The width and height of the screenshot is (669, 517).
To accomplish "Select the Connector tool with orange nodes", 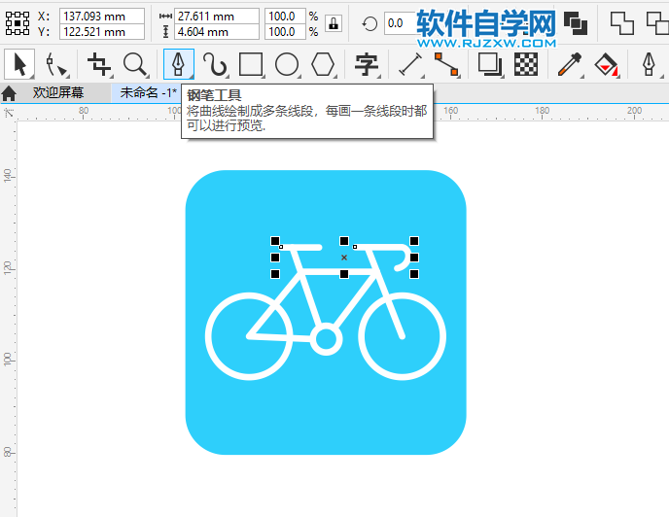I will [446, 64].
